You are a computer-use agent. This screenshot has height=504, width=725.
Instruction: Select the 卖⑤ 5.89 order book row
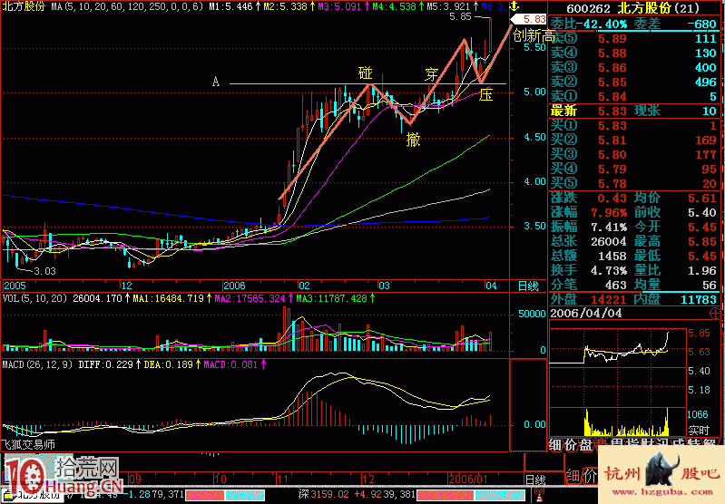click(x=635, y=38)
